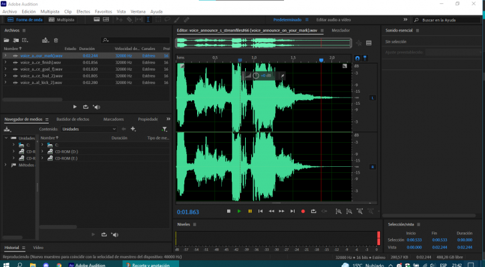Collapse the Unidades tree node

6,138
